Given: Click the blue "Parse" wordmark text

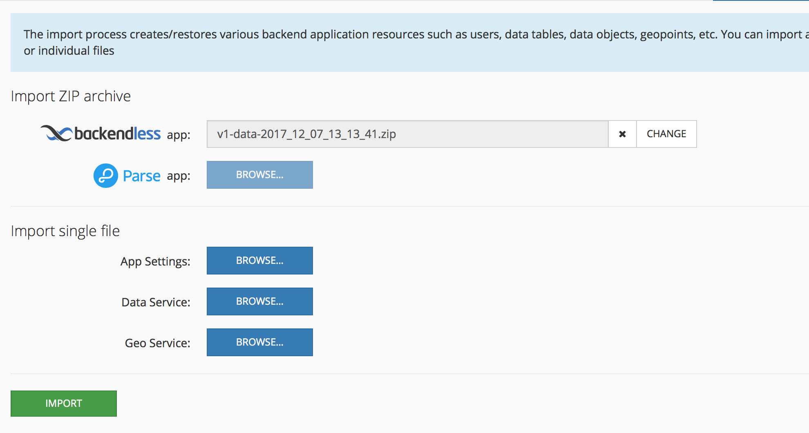Looking at the screenshot, I should click(x=142, y=176).
